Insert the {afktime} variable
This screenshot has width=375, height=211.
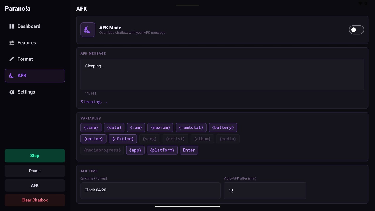[x=123, y=139]
